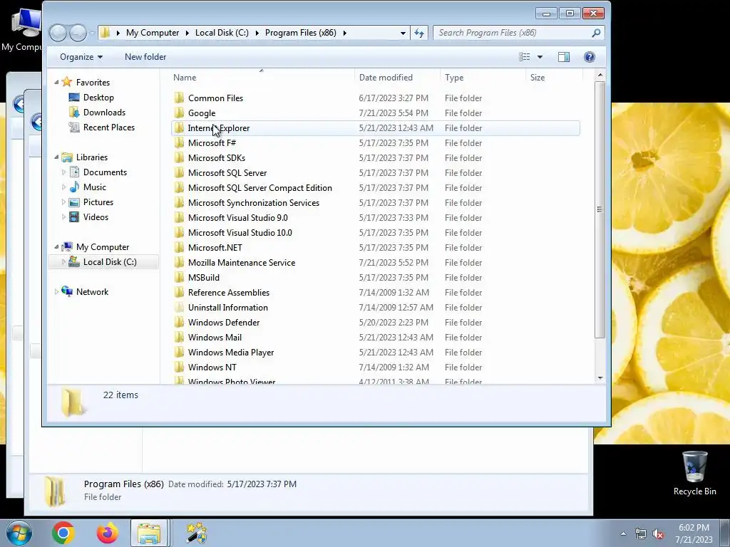Expand the Documents library node
This screenshot has width=730, height=547.
pyautogui.click(x=63, y=172)
